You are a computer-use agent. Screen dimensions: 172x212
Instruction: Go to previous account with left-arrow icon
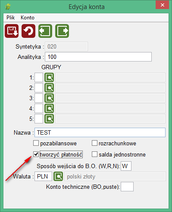click(45, 31)
